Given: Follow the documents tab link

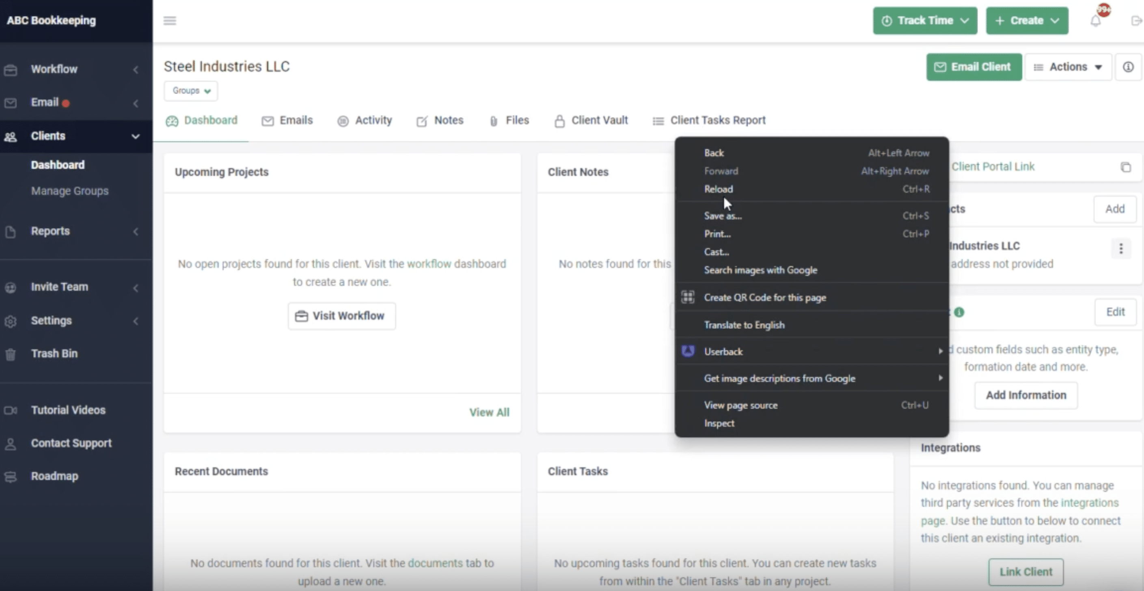Looking at the screenshot, I should (x=435, y=563).
